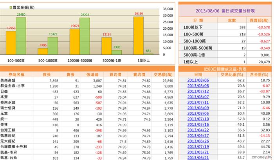Viewport: 274px width, 160px height.
Task: Select the 台灣工銀 broker name
Action: click(8, 130)
